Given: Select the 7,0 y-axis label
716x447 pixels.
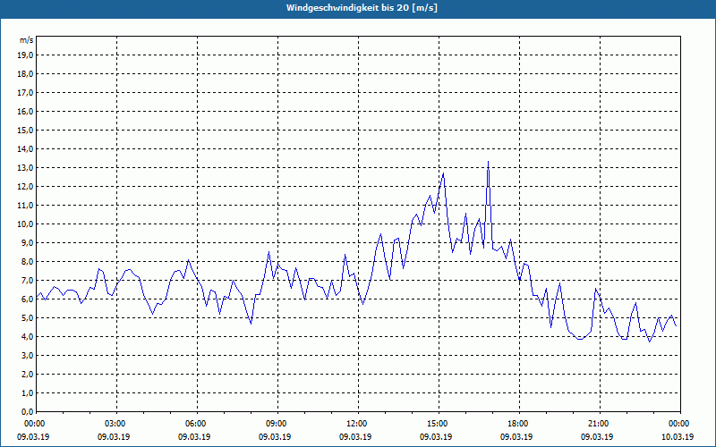Looking at the screenshot, I should point(27,281).
